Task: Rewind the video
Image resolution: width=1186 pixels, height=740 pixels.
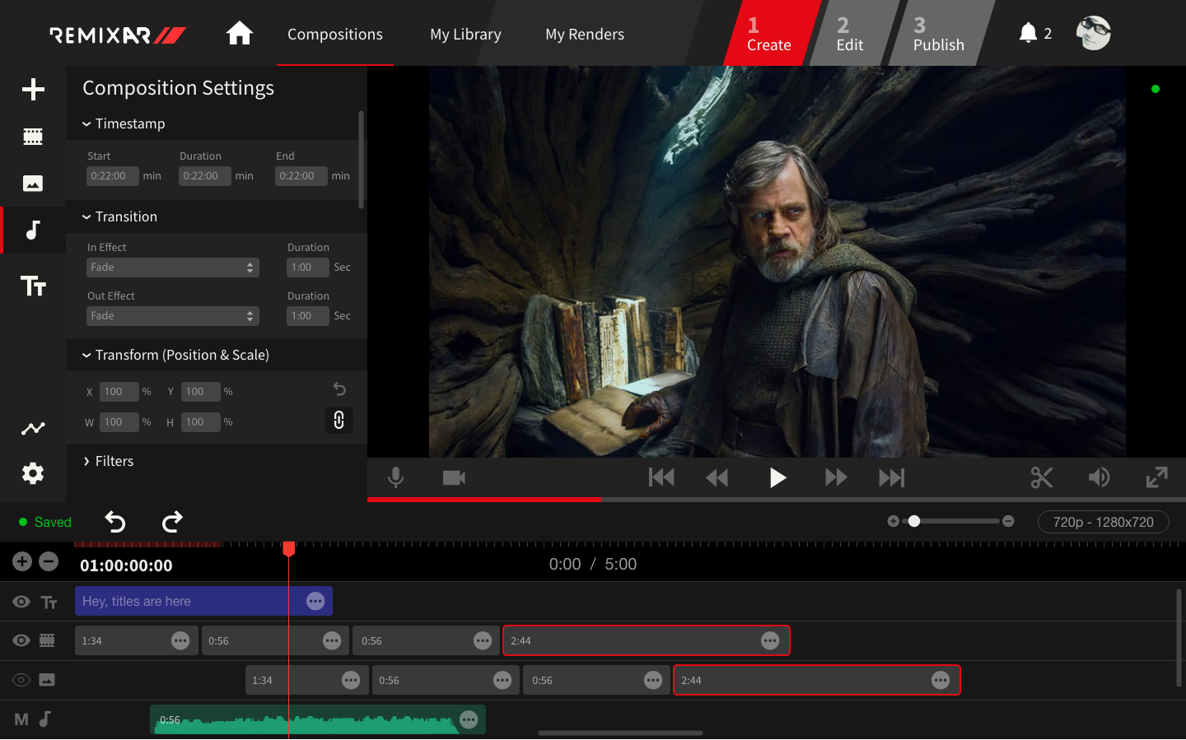Action: (717, 477)
